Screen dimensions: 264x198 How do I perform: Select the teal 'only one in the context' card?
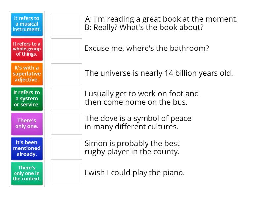26,173
